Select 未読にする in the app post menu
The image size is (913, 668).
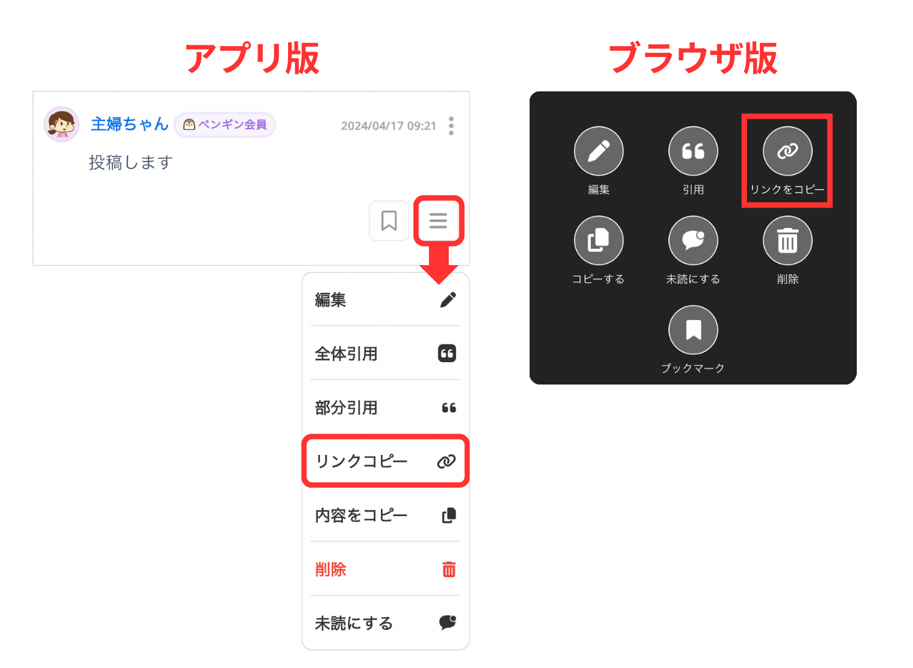[x=386, y=623]
